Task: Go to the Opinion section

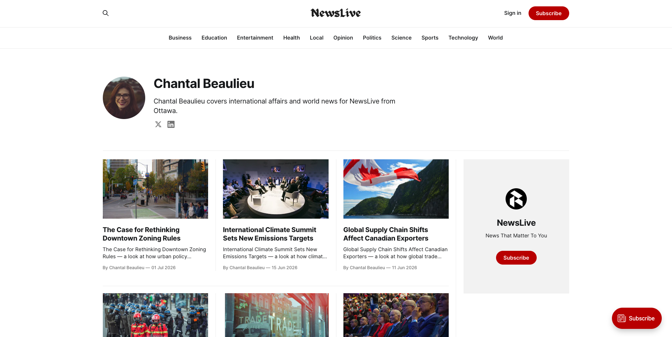Action: [343, 38]
